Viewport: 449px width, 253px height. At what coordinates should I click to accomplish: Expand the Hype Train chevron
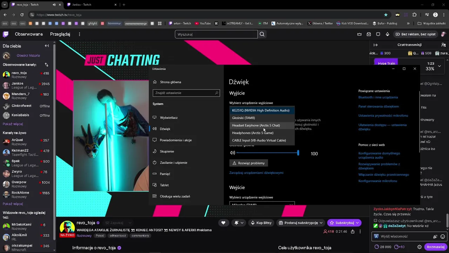click(440, 66)
